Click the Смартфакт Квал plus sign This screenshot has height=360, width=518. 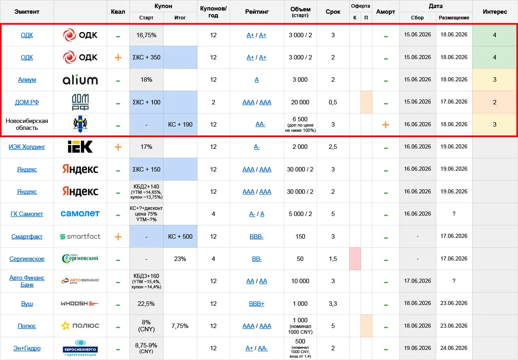coord(118,237)
